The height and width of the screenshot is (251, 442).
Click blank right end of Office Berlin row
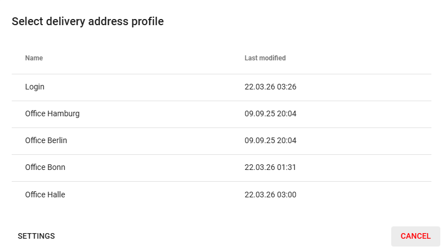tap(391, 141)
